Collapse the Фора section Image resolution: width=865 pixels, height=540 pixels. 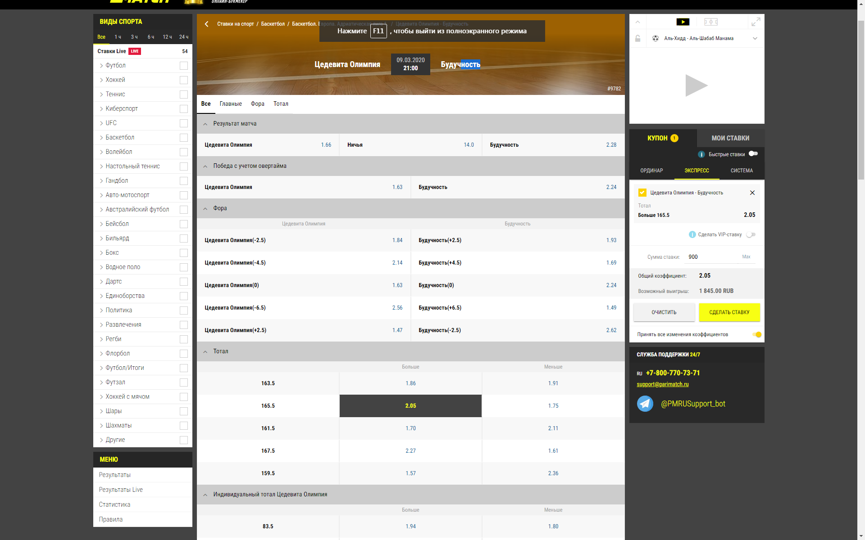click(x=205, y=208)
